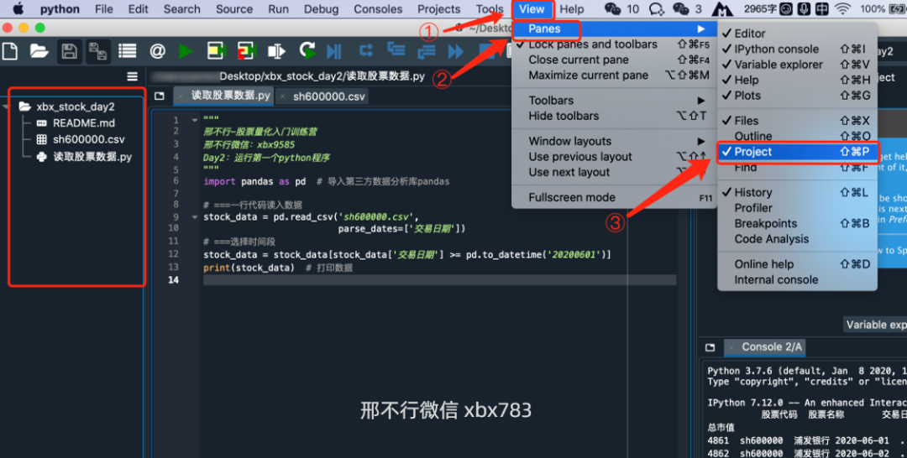Viewport: 907px width, 458px height.
Task: Select Close current pane
Action: pyautogui.click(x=614, y=60)
